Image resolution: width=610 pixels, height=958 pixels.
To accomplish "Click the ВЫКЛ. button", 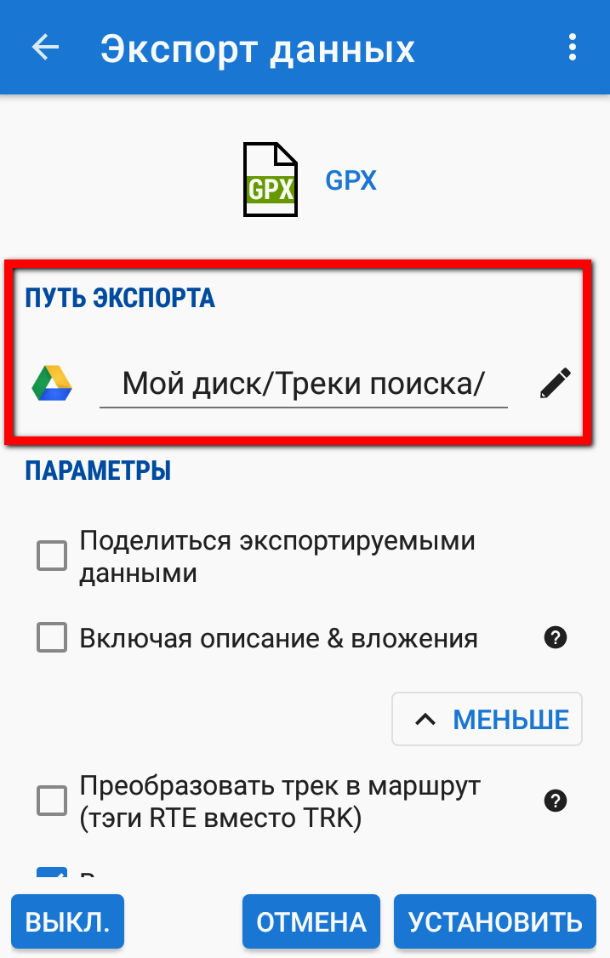I will pos(67,922).
